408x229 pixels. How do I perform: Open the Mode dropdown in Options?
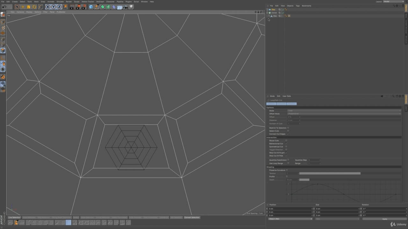(344, 111)
